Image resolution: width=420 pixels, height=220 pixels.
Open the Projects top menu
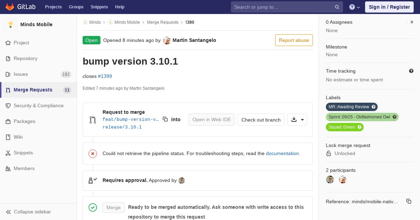click(53, 7)
